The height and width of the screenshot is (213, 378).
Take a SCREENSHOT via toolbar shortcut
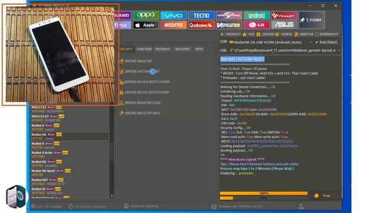327,34
